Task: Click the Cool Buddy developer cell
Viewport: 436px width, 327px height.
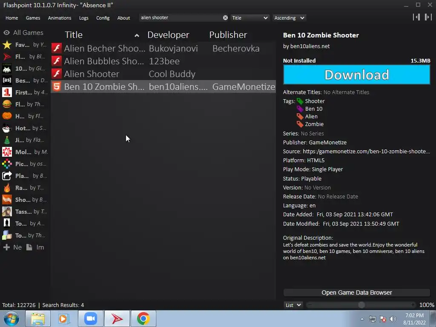Action: click(172, 74)
